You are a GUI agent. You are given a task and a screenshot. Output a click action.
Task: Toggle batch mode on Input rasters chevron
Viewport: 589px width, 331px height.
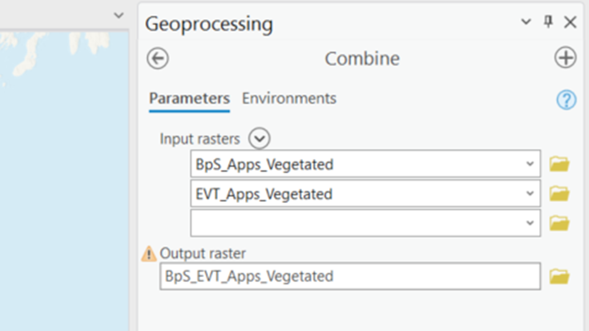click(259, 138)
